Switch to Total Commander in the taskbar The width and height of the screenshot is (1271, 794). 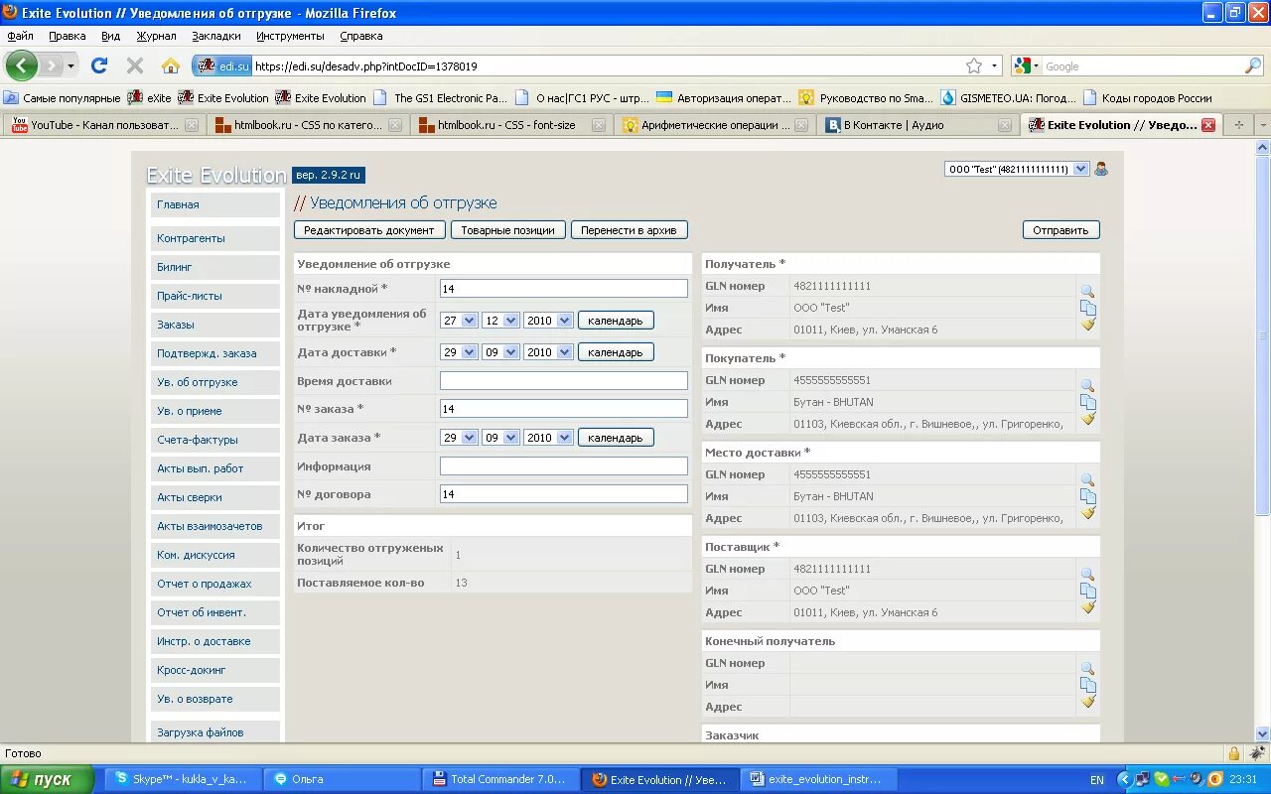pos(500,779)
